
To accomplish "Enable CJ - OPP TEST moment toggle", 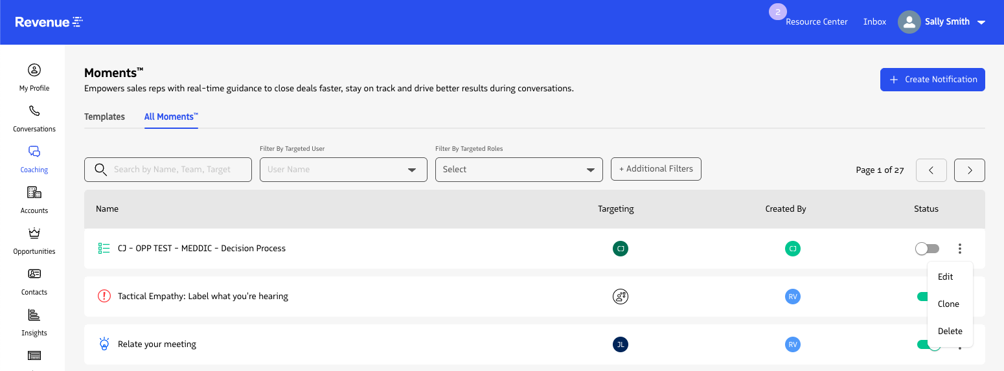I will pos(926,249).
